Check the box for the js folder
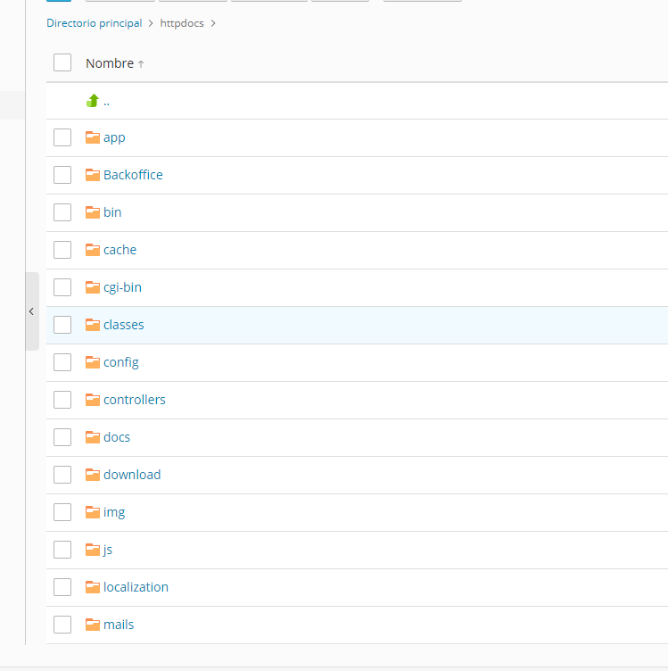 (62, 550)
